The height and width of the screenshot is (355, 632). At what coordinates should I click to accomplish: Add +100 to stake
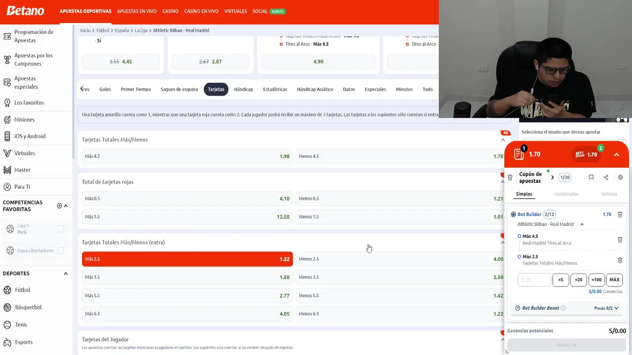point(596,280)
